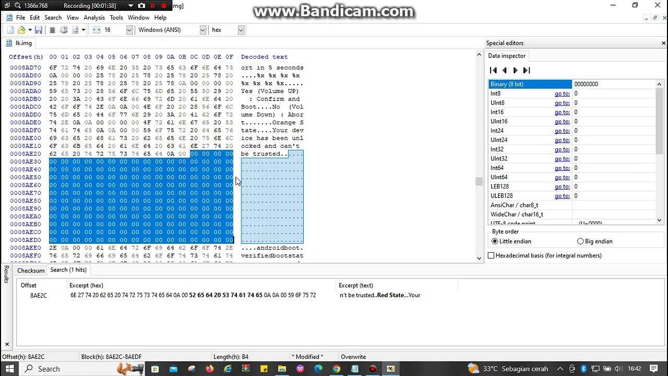Go to next byte in Data inspector
668x376 pixels.
pyautogui.click(x=516, y=70)
